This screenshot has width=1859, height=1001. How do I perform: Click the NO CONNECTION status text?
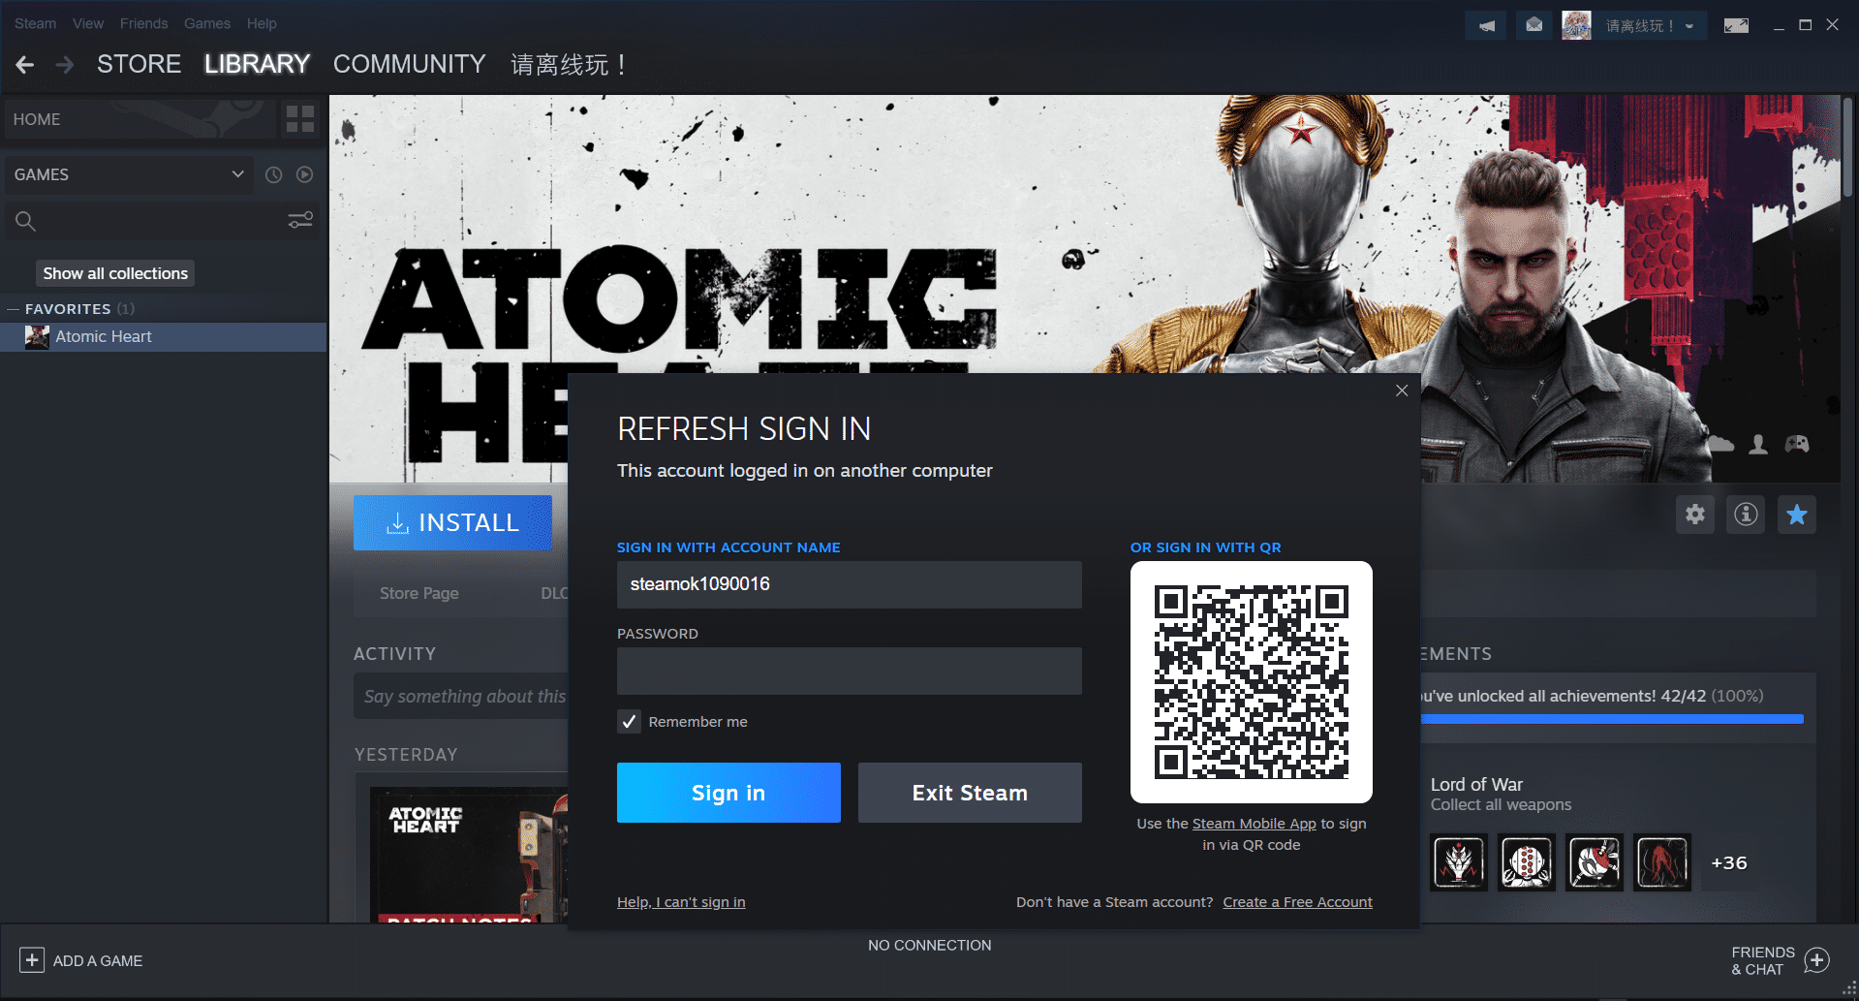click(930, 945)
